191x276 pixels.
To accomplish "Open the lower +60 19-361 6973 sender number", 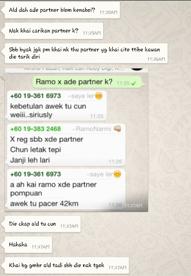I will [x=36, y=174].
